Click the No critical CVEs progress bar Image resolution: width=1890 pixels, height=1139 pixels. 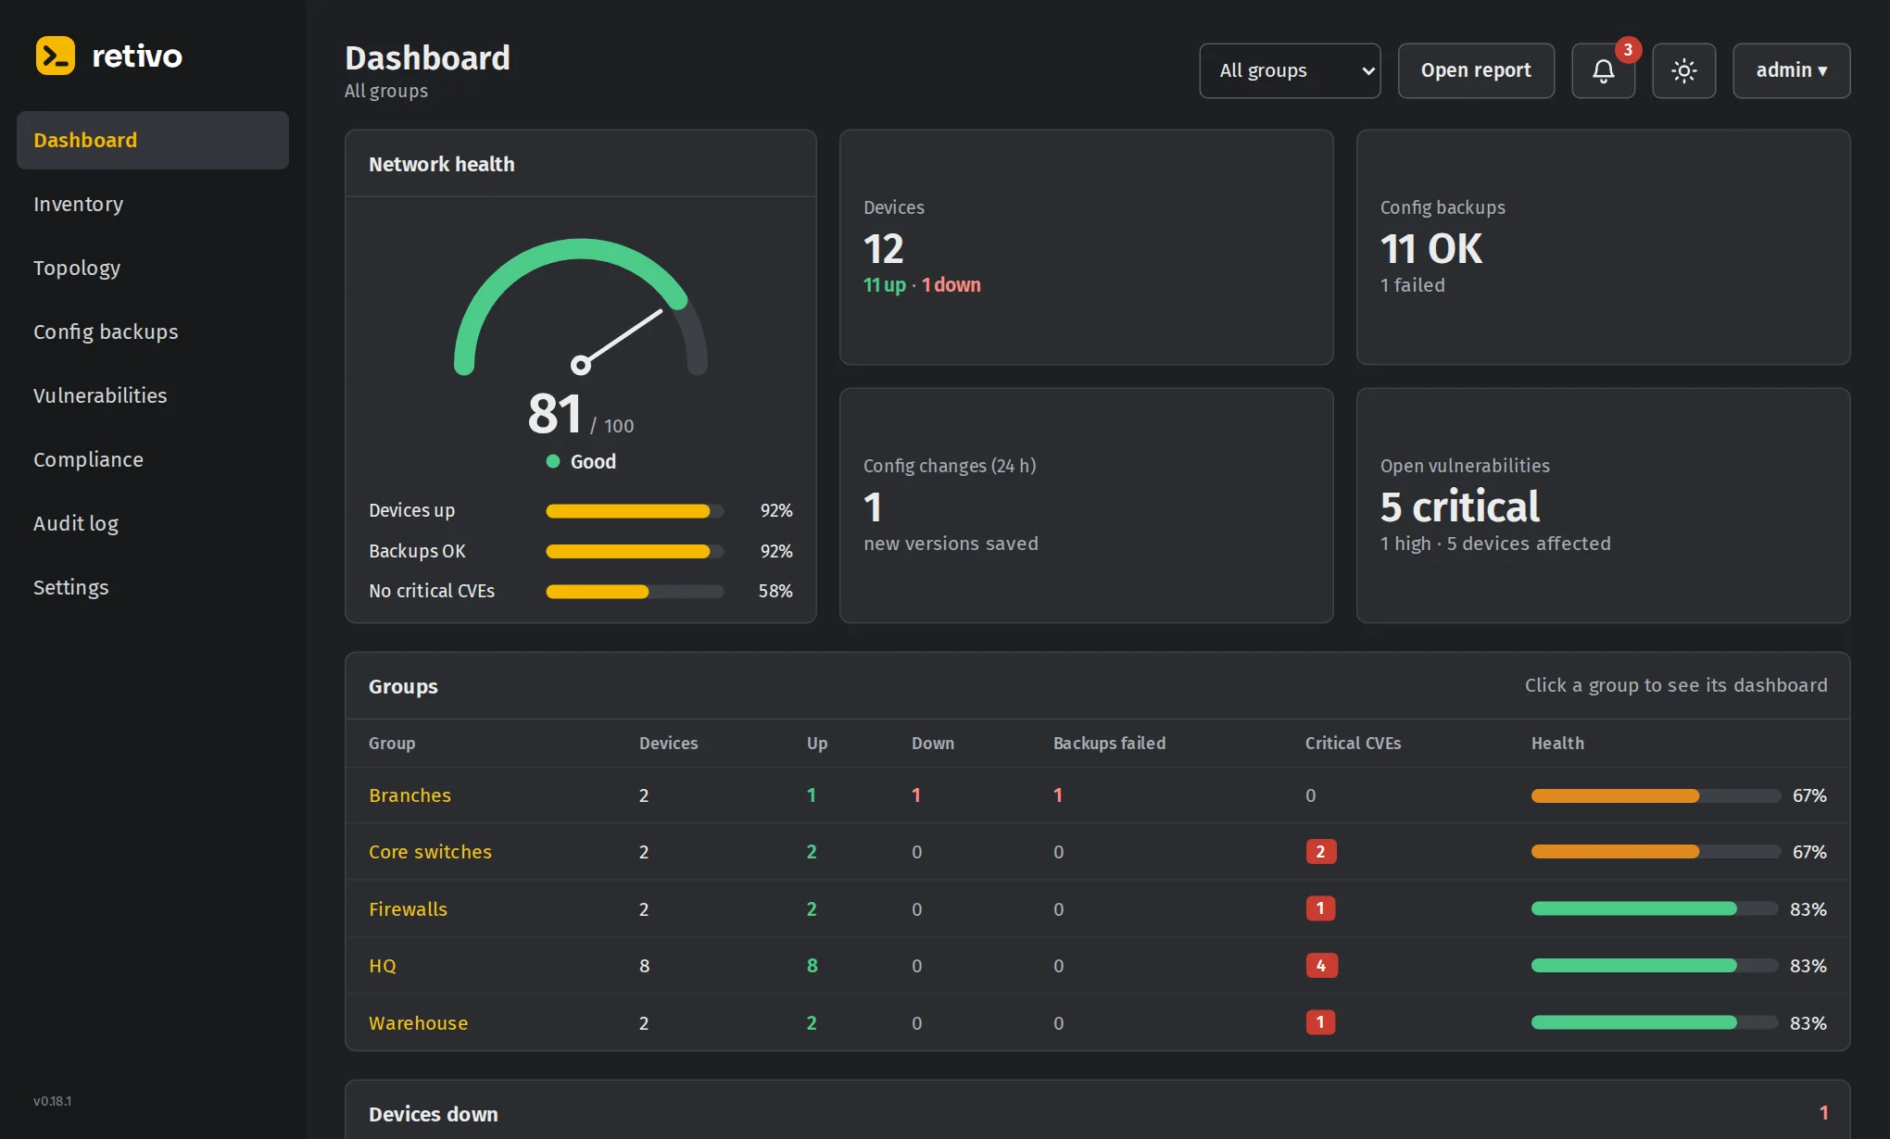(635, 592)
